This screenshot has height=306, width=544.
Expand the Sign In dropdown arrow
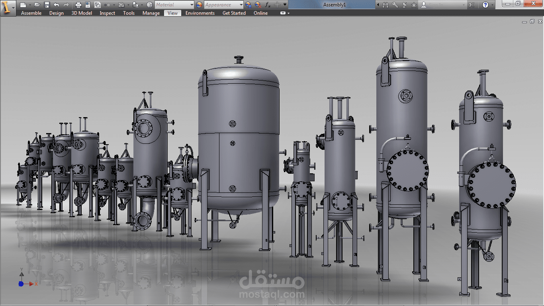[x=464, y=5]
